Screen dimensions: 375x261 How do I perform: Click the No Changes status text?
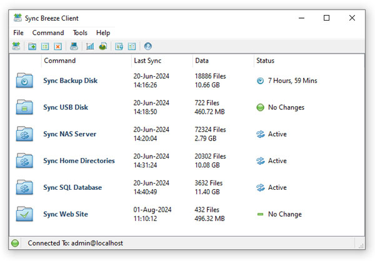(x=286, y=107)
